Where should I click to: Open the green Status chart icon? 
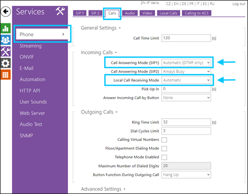(5, 28)
